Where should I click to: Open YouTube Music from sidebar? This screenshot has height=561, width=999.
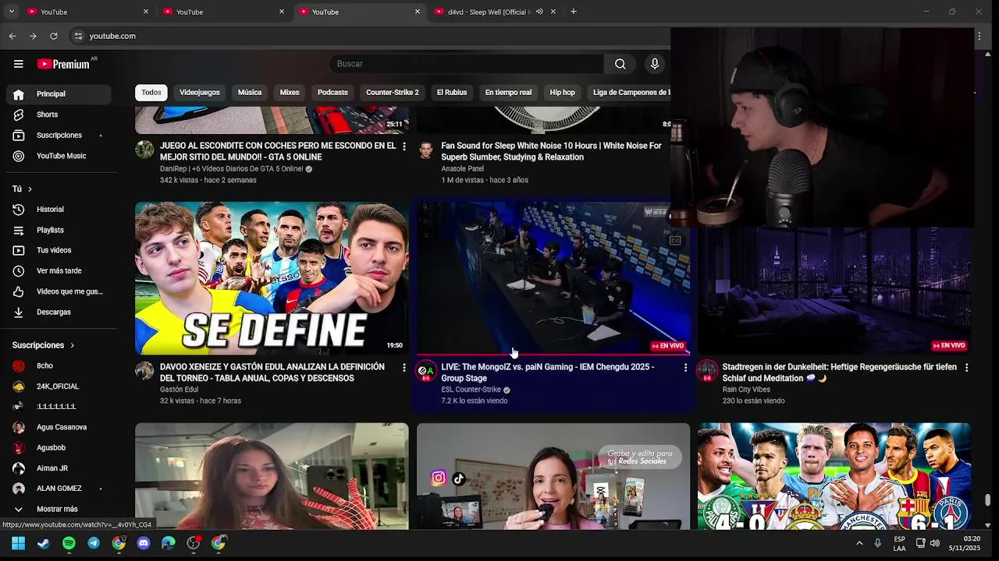coord(59,156)
